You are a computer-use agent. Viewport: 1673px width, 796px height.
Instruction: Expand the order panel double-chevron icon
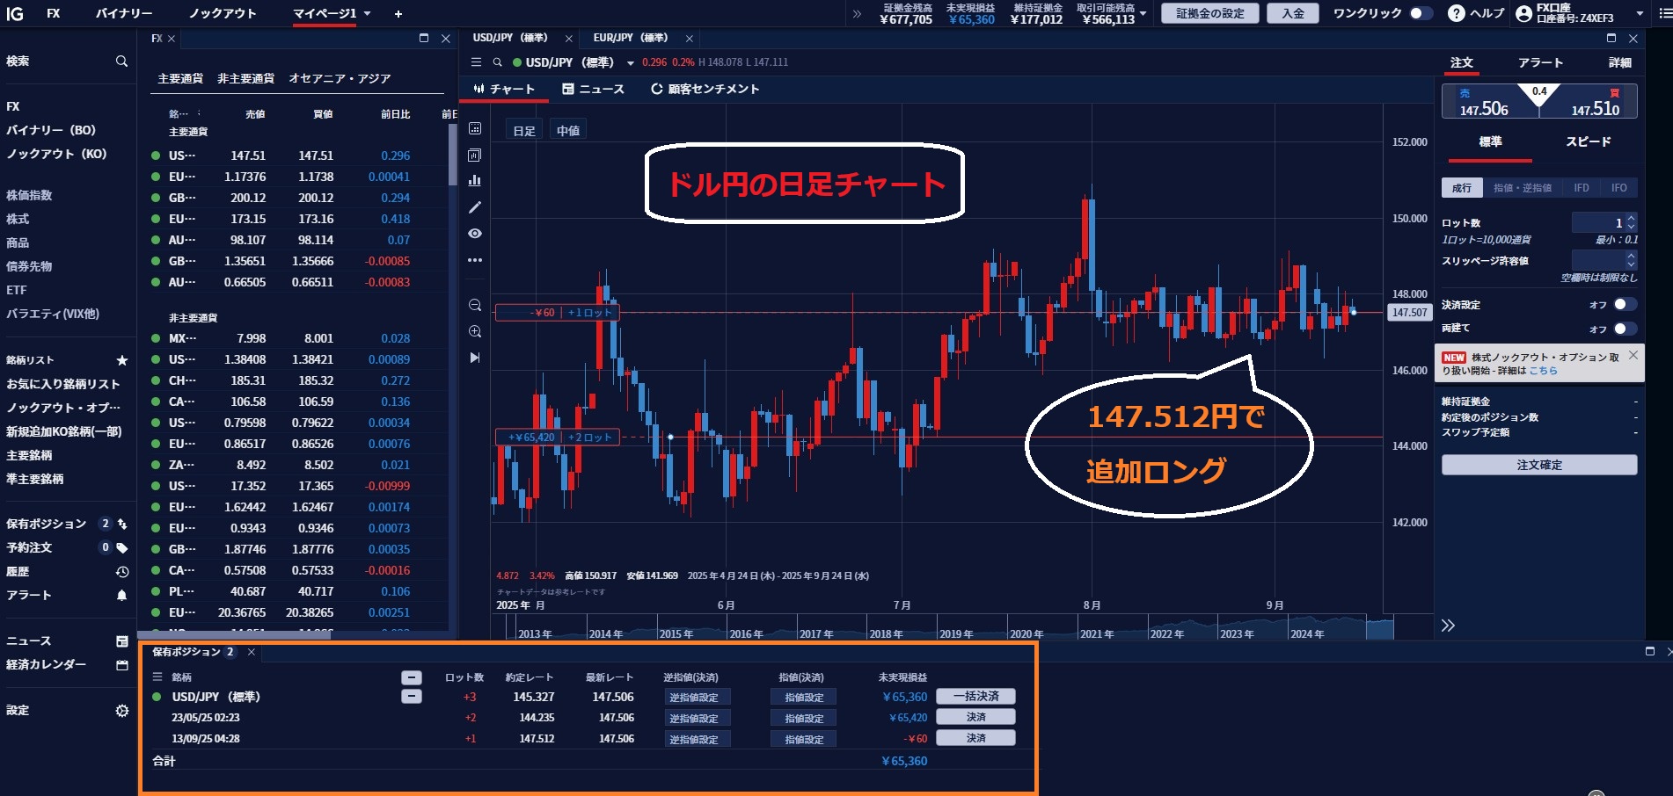(1448, 626)
